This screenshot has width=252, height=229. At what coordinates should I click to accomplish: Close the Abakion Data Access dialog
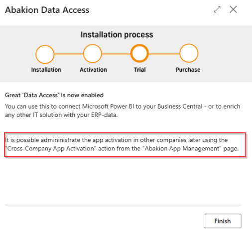coord(233,9)
